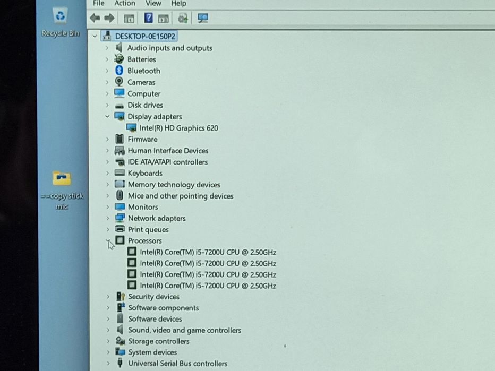
Task: Expand the Disk drives category
Action: tap(107, 105)
